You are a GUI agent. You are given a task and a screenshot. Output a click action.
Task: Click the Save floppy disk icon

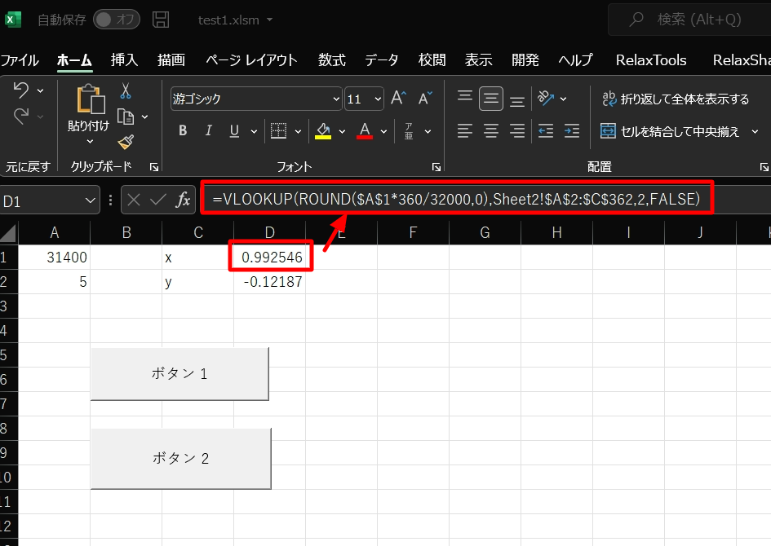coord(162,20)
